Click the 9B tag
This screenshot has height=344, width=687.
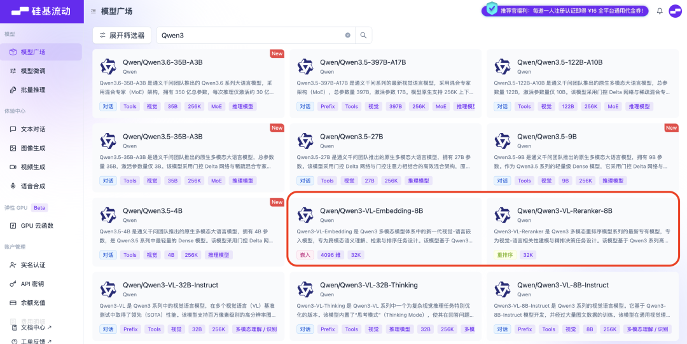(565, 181)
